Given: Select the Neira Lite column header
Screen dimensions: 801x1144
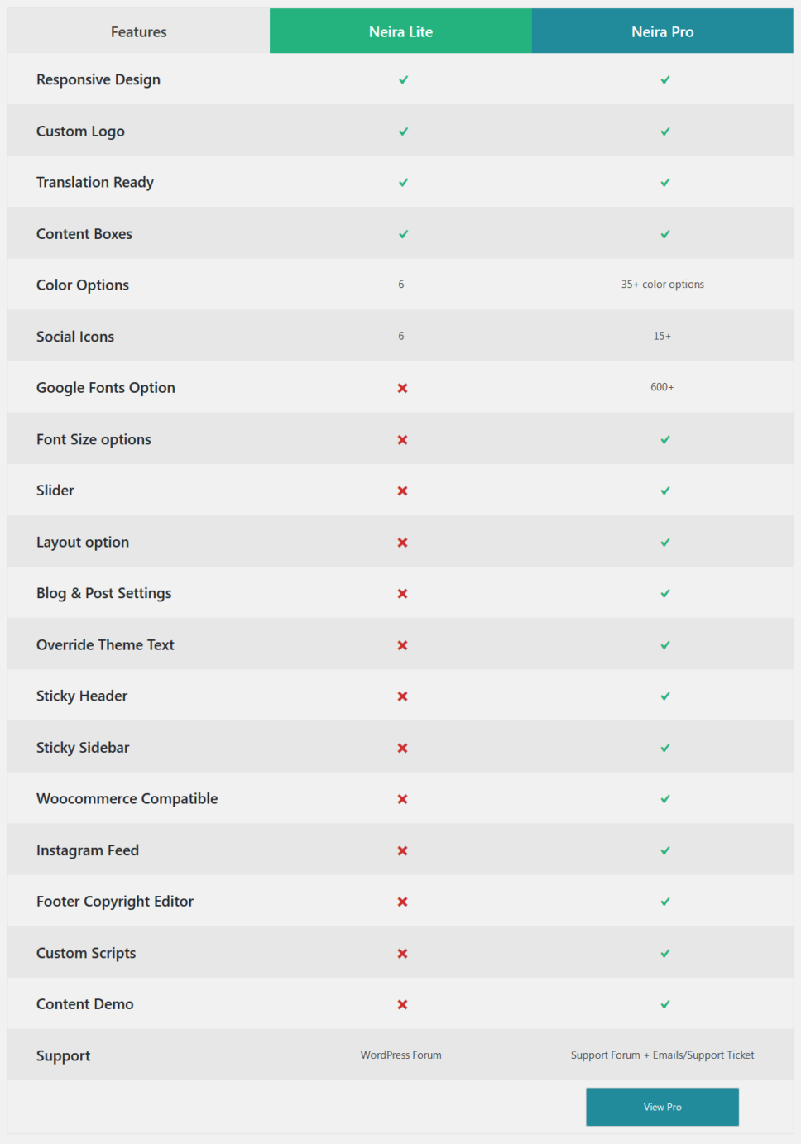Looking at the screenshot, I should pos(400,31).
